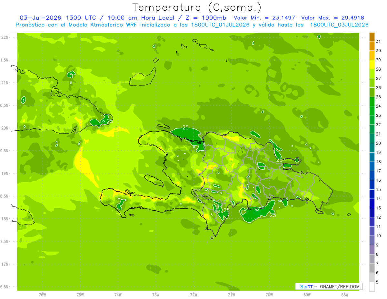
Task: Click the '5' legend value
Action: click(x=377, y=282)
